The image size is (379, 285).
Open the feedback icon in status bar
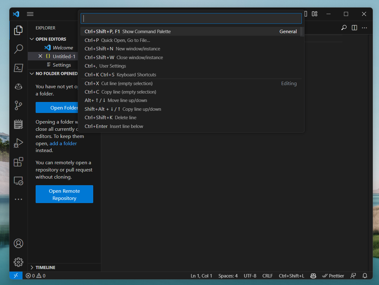[x=353, y=276]
